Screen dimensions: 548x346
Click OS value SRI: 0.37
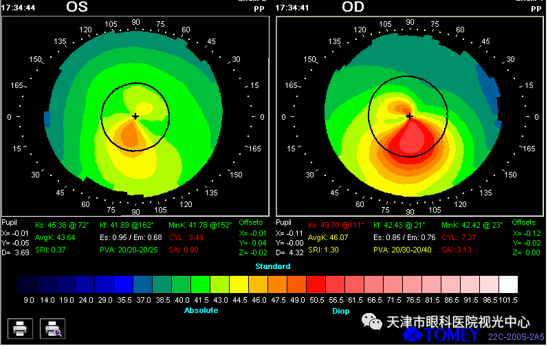tap(50, 250)
